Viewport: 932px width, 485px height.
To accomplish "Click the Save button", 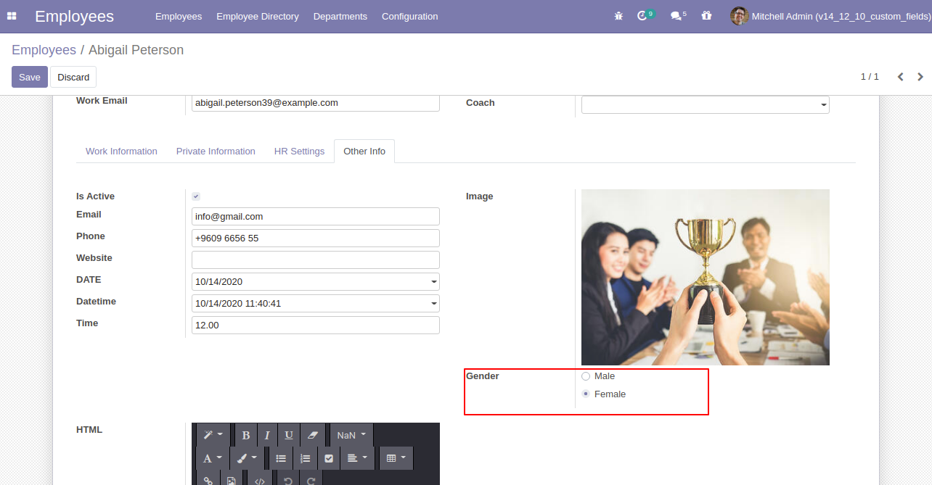I will click(30, 77).
